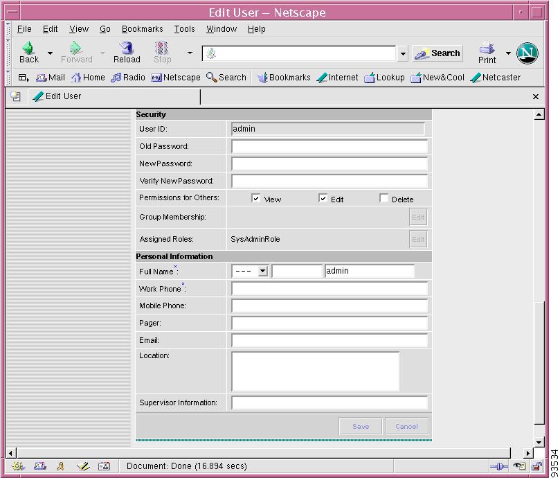Screen dimensions: 560x478
Task: Click the horizontal scrollbar right arrow
Action: pos(528,453)
